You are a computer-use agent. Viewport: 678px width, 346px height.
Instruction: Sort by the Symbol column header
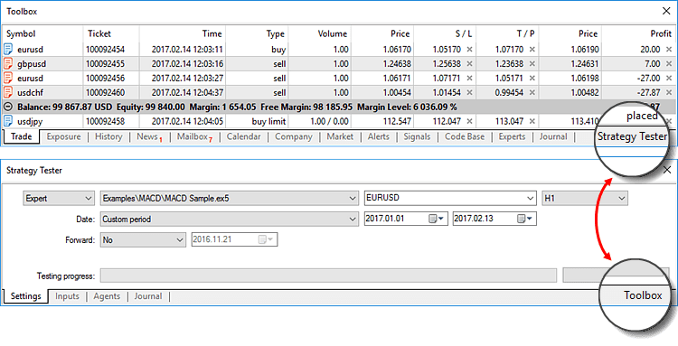[42, 33]
